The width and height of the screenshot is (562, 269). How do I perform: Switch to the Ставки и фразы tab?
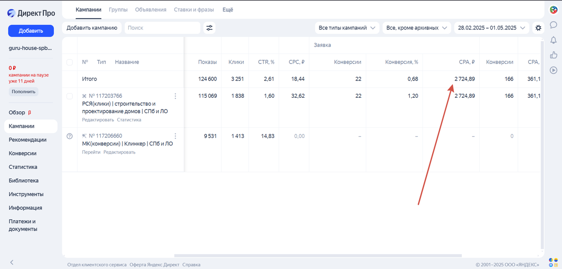pos(194,9)
